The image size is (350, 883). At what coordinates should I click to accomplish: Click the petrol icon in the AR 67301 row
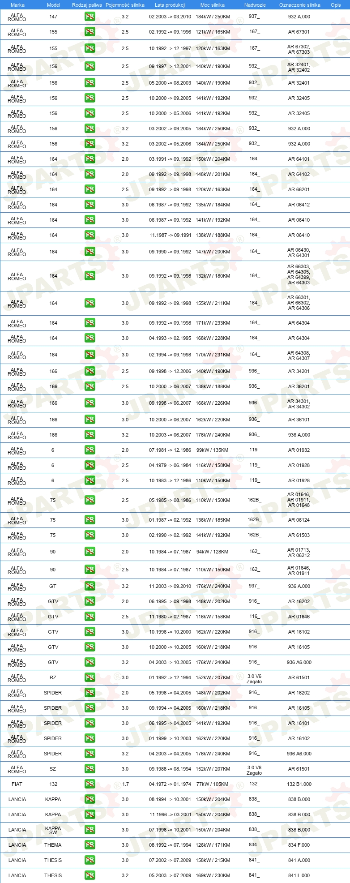90,32
